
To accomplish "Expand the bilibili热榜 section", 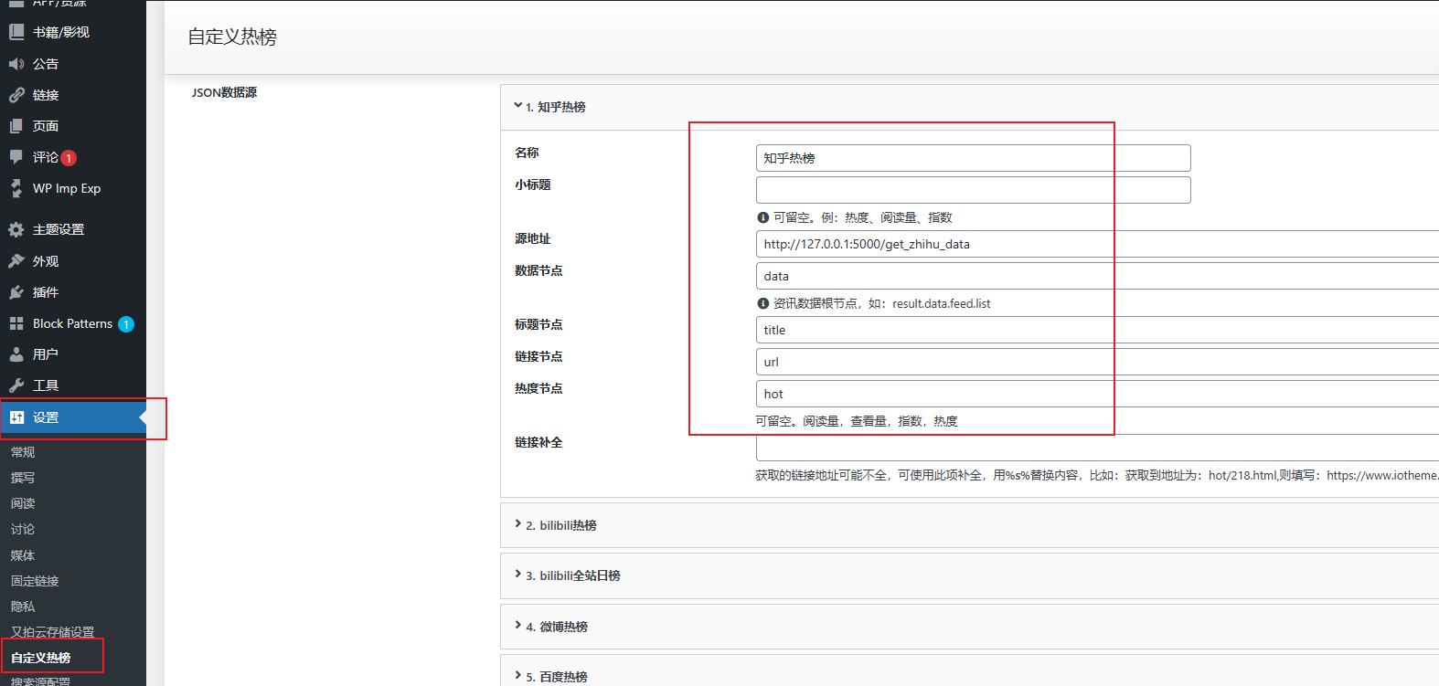I will (x=560, y=525).
